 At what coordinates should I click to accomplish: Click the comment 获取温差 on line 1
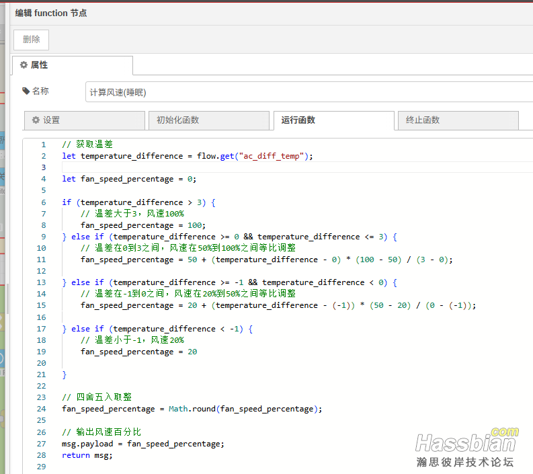87,144
